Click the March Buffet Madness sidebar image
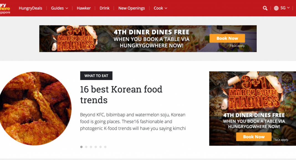The width and height of the screenshot is (296, 160). click(x=252, y=108)
